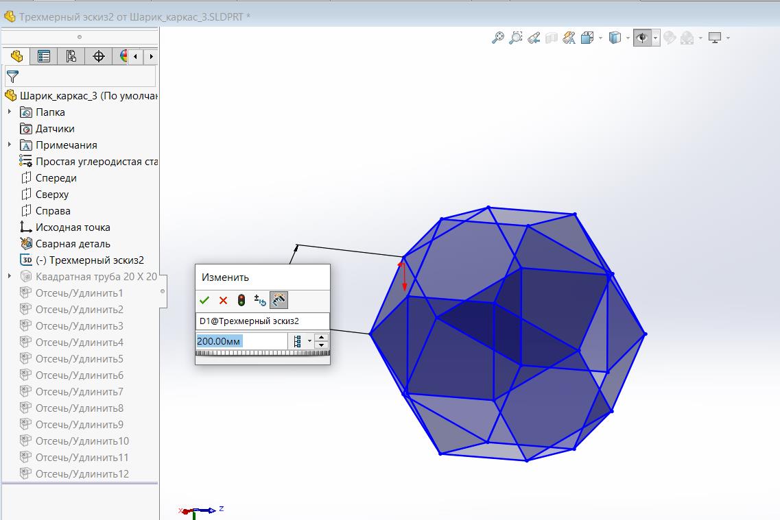Select the Справа right plane
780x520 pixels.
click(x=45, y=210)
